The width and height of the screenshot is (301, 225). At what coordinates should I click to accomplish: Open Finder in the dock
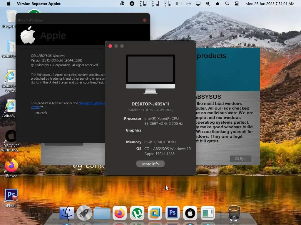point(66,213)
